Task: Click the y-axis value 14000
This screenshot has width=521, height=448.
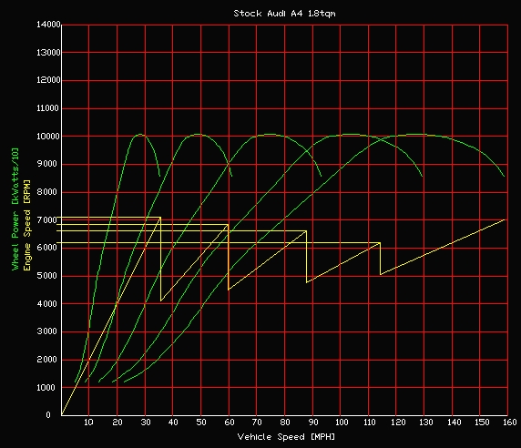Action: point(48,25)
